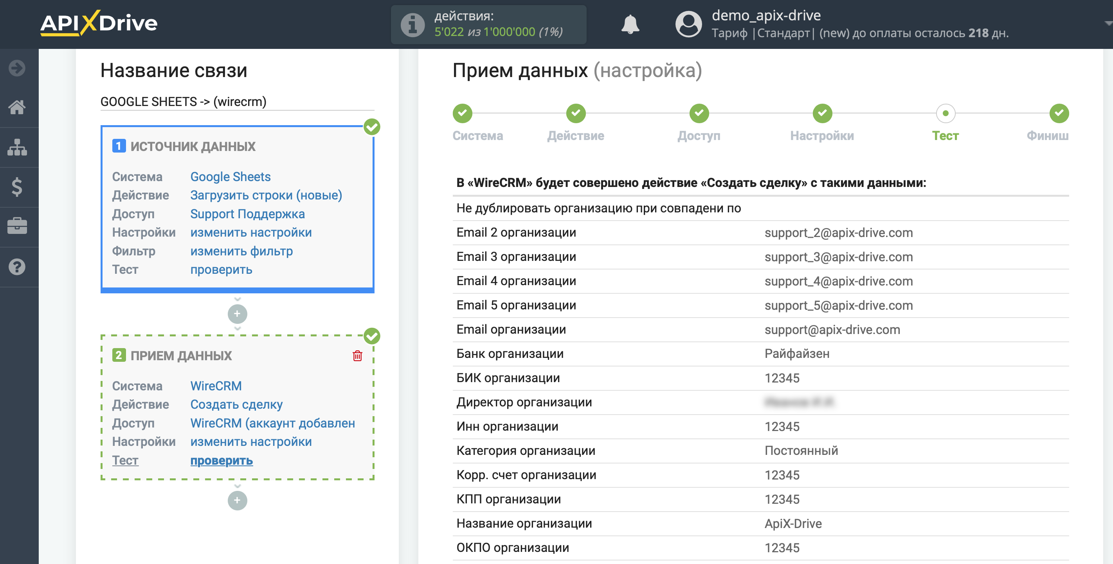Add a step between source and receiver blocks
The height and width of the screenshot is (564, 1113).
[x=237, y=314]
